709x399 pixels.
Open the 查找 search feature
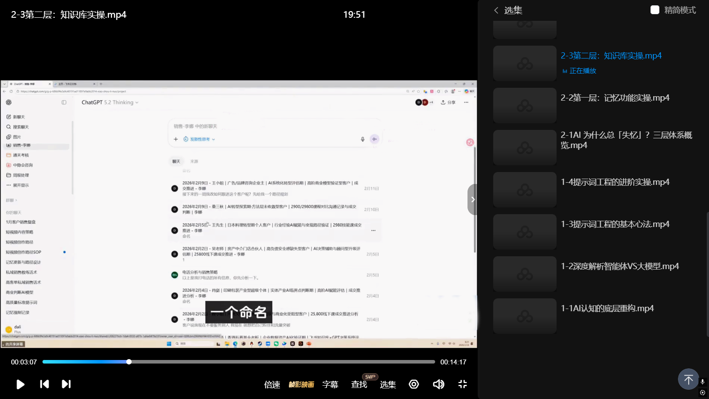tap(359, 384)
